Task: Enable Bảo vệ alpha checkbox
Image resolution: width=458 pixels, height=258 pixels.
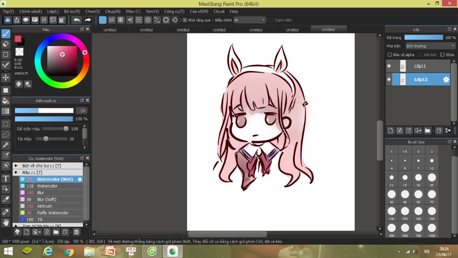Action: [390, 55]
